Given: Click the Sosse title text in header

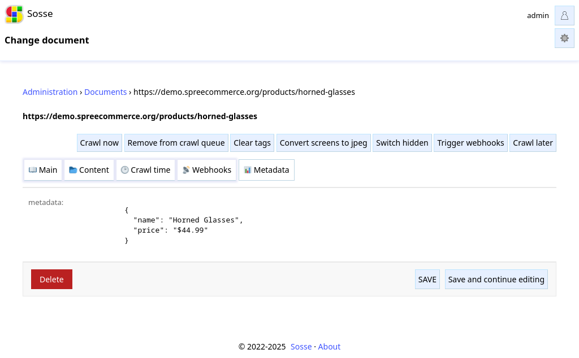Looking at the screenshot, I should (40, 14).
